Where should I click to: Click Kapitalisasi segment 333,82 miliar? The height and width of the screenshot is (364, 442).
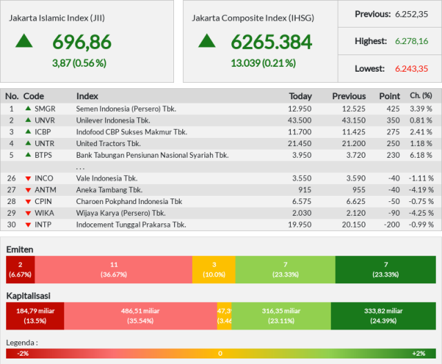[383, 316]
